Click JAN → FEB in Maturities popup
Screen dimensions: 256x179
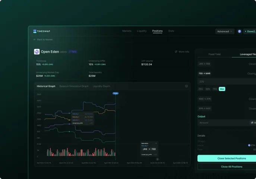149,149
